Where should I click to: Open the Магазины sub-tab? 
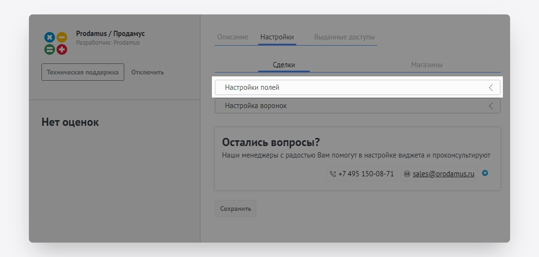point(426,65)
